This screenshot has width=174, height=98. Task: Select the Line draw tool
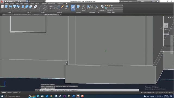40,7
